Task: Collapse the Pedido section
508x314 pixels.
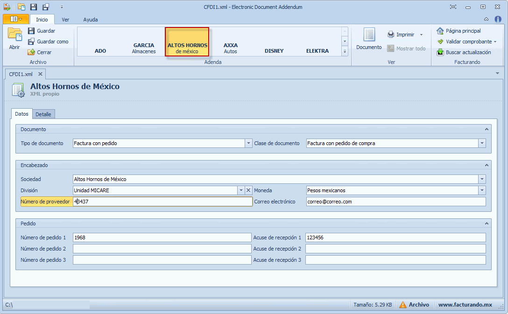Action: point(487,223)
